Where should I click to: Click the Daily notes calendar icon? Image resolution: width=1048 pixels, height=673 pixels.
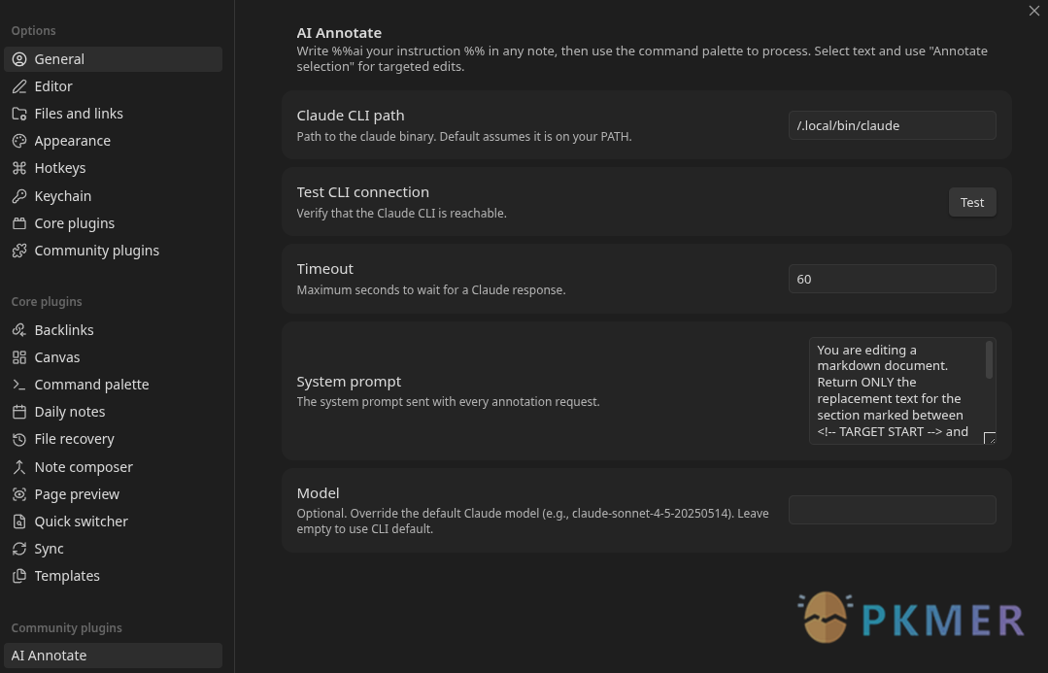pyautogui.click(x=19, y=412)
